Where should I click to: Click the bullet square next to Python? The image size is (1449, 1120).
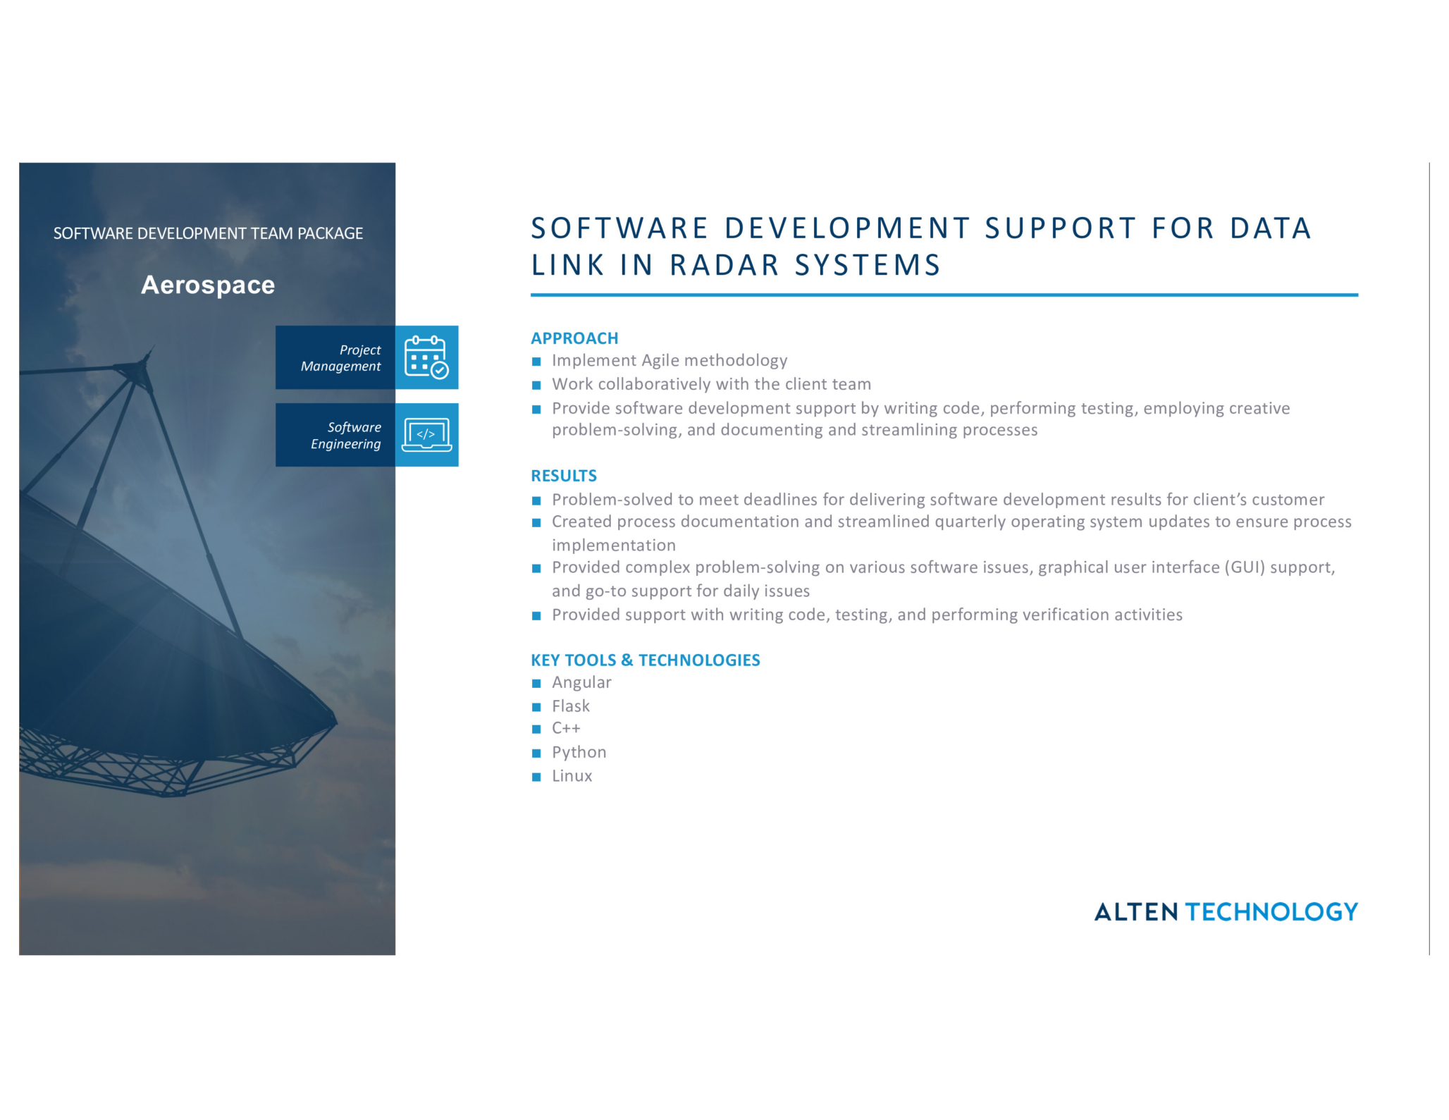point(537,753)
